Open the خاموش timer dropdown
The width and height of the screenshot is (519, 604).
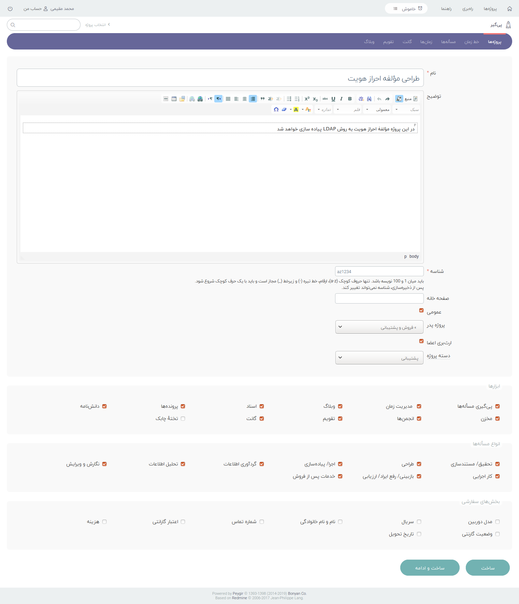click(406, 9)
